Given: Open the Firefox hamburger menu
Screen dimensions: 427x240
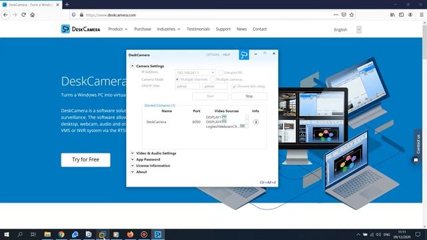Looking at the screenshot, I should click(x=421, y=15).
